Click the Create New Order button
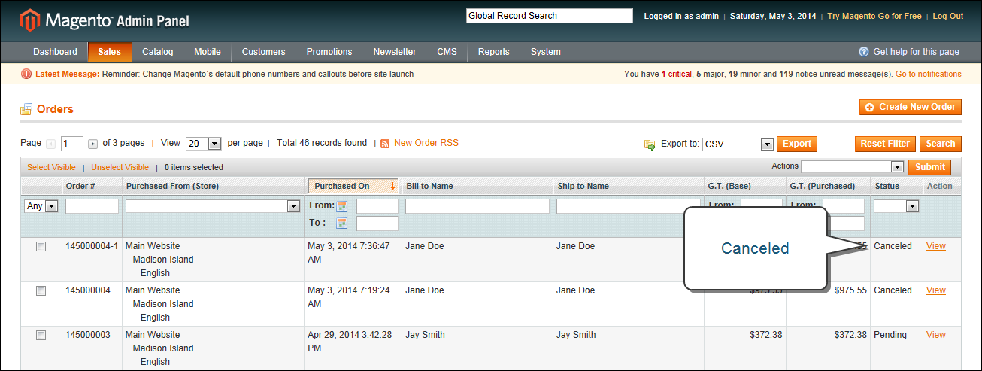The image size is (982, 371). [911, 108]
